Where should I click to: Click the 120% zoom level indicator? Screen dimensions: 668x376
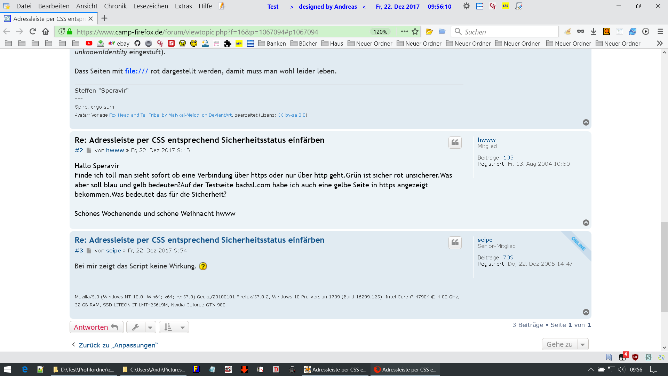coord(380,32)
